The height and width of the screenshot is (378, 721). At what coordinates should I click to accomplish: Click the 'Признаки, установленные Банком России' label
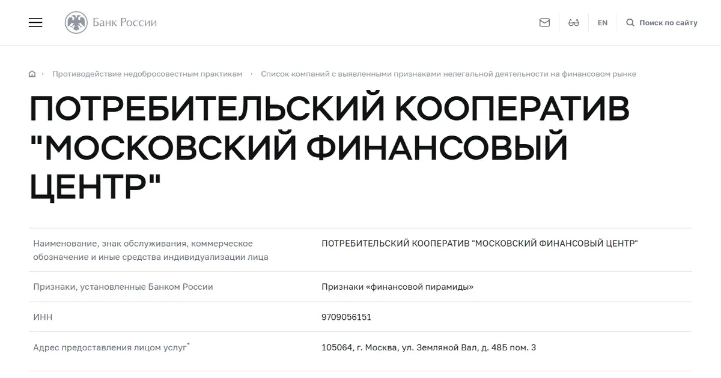pos(123,287)
